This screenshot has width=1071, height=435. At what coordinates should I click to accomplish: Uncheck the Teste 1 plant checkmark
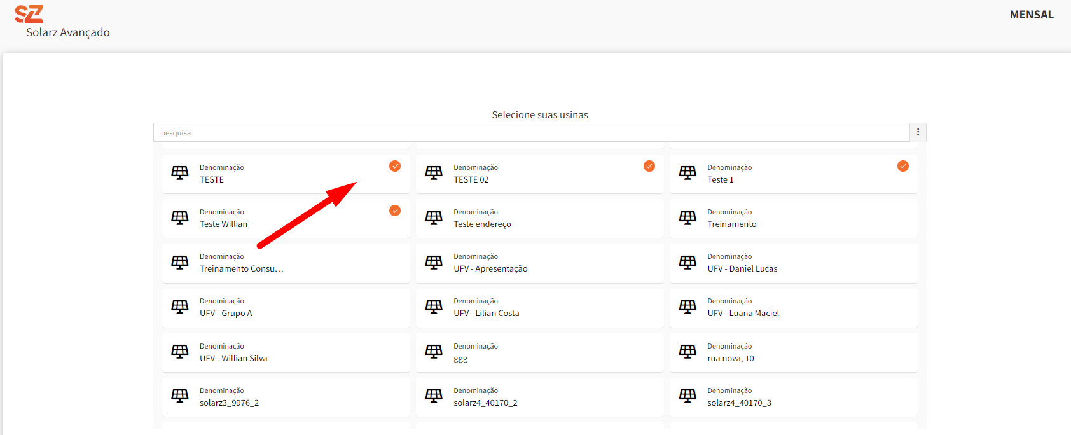click(x=902, y=166)
